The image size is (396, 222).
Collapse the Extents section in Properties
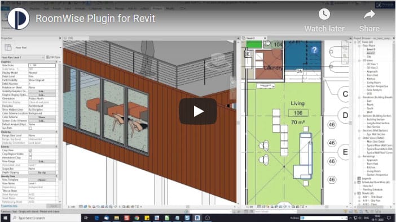(x=56, y=147)
